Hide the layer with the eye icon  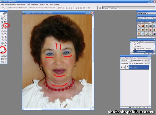(x=122, y=67)
